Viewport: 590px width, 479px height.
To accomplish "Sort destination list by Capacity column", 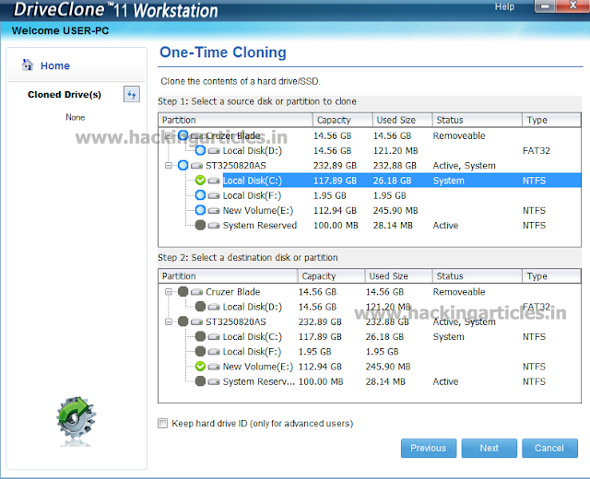I will [332, 276].
